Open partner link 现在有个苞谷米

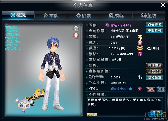[x=121, y=89]
